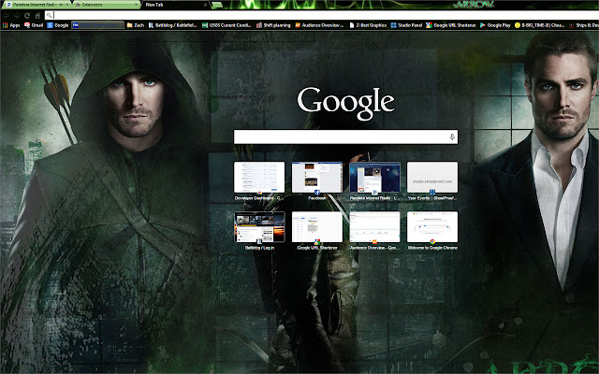Viewport: 599px width, 374px height.
Task: Open USGS Current Conditions bookmark
Action: point(226,25)
